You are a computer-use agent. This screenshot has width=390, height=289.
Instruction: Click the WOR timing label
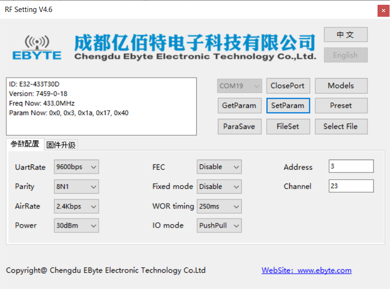pyautogui.click(x=173, y=207)
